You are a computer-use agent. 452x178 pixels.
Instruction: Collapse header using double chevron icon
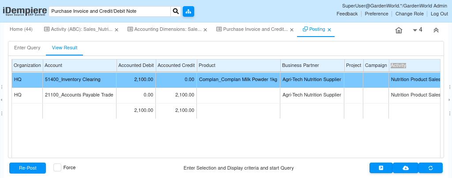[436, 30]
